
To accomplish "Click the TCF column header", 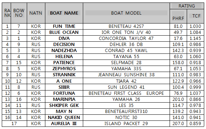I will [x=195, y=16].
